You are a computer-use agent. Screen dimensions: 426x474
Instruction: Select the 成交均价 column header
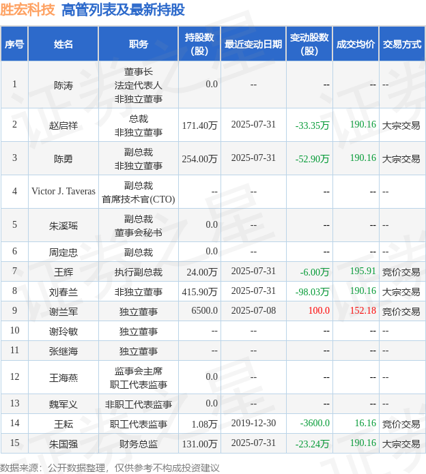(356, 44)
